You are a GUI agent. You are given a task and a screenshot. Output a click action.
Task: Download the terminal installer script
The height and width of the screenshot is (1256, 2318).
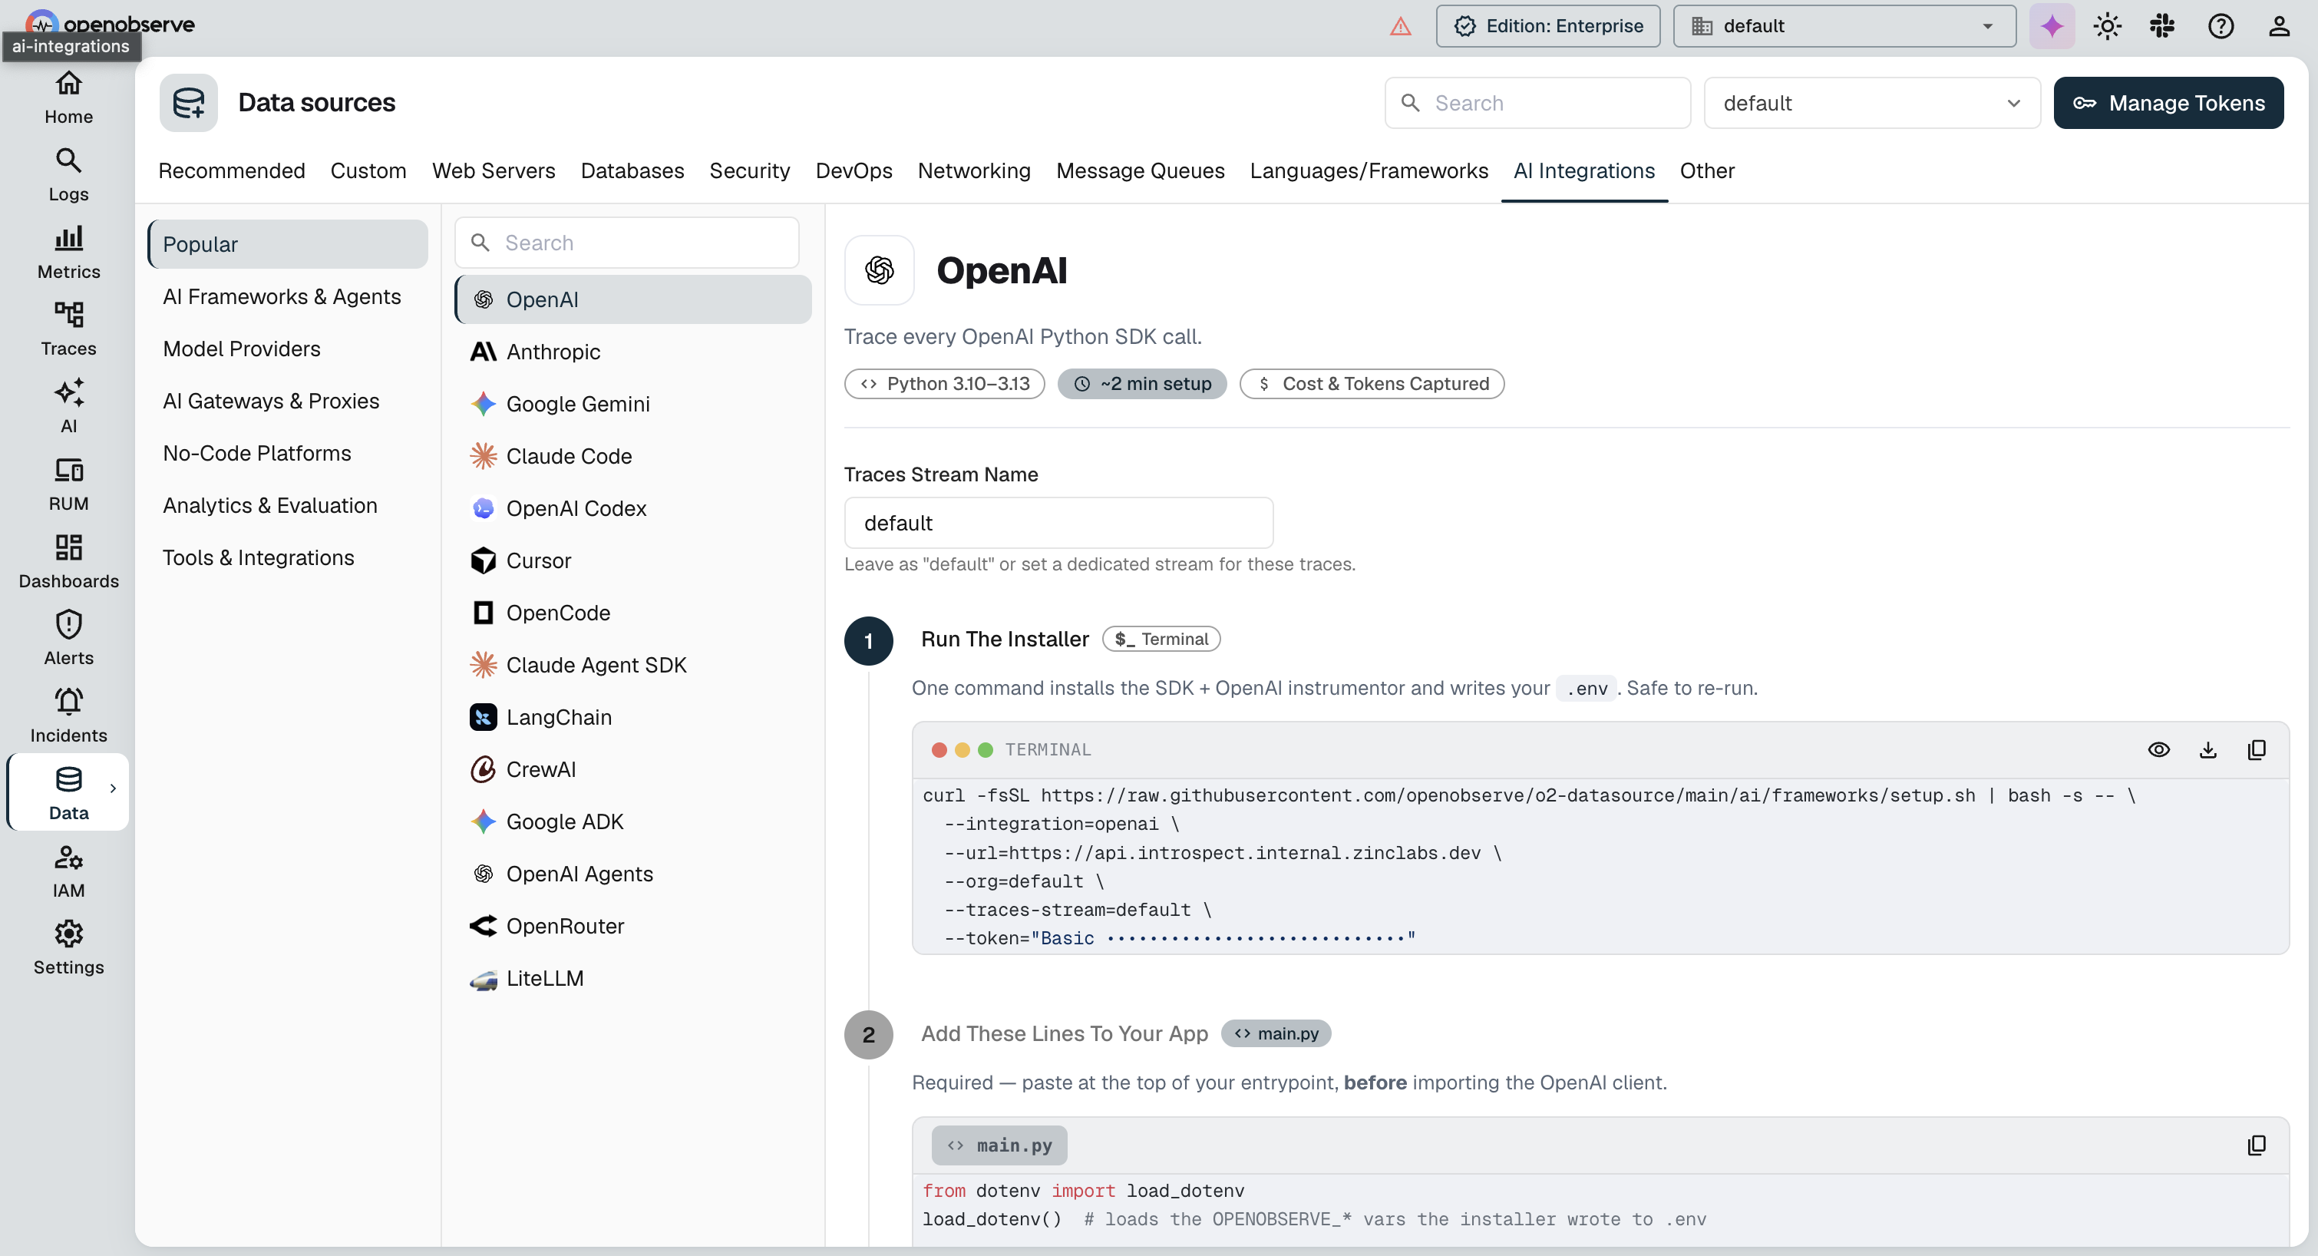pos(2207,750)
